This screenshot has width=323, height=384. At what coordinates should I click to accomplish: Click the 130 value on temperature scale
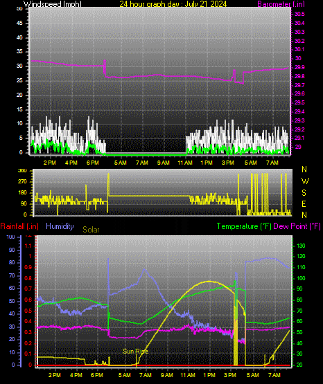pos(301,246)
